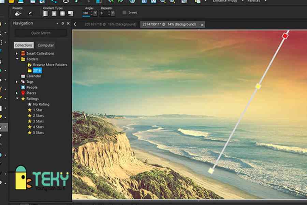Select Smart Collections in the tree

tap(40, 53)
